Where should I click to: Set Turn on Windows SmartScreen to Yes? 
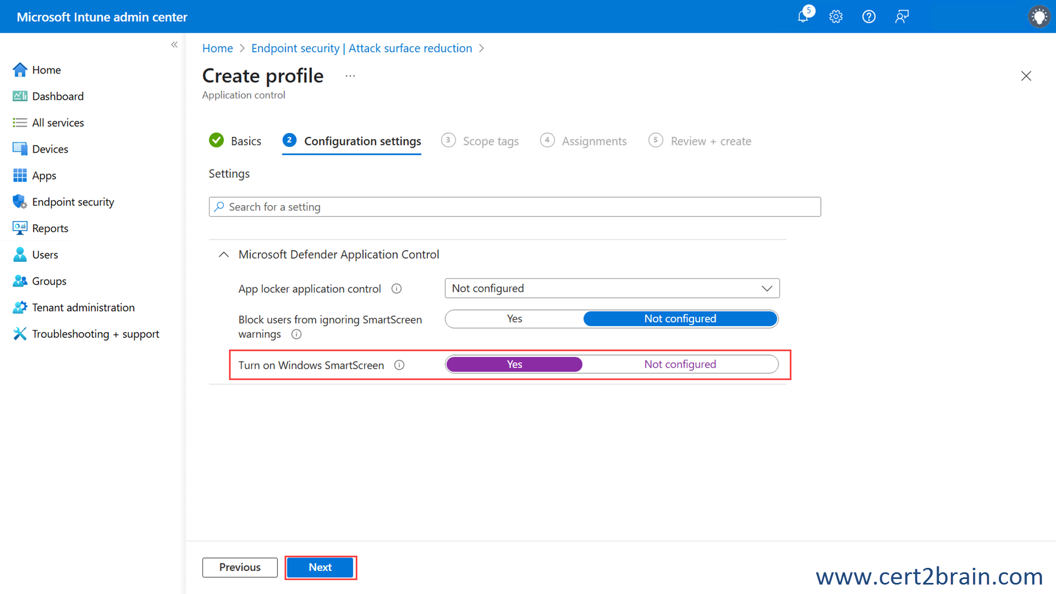(514, 365)
